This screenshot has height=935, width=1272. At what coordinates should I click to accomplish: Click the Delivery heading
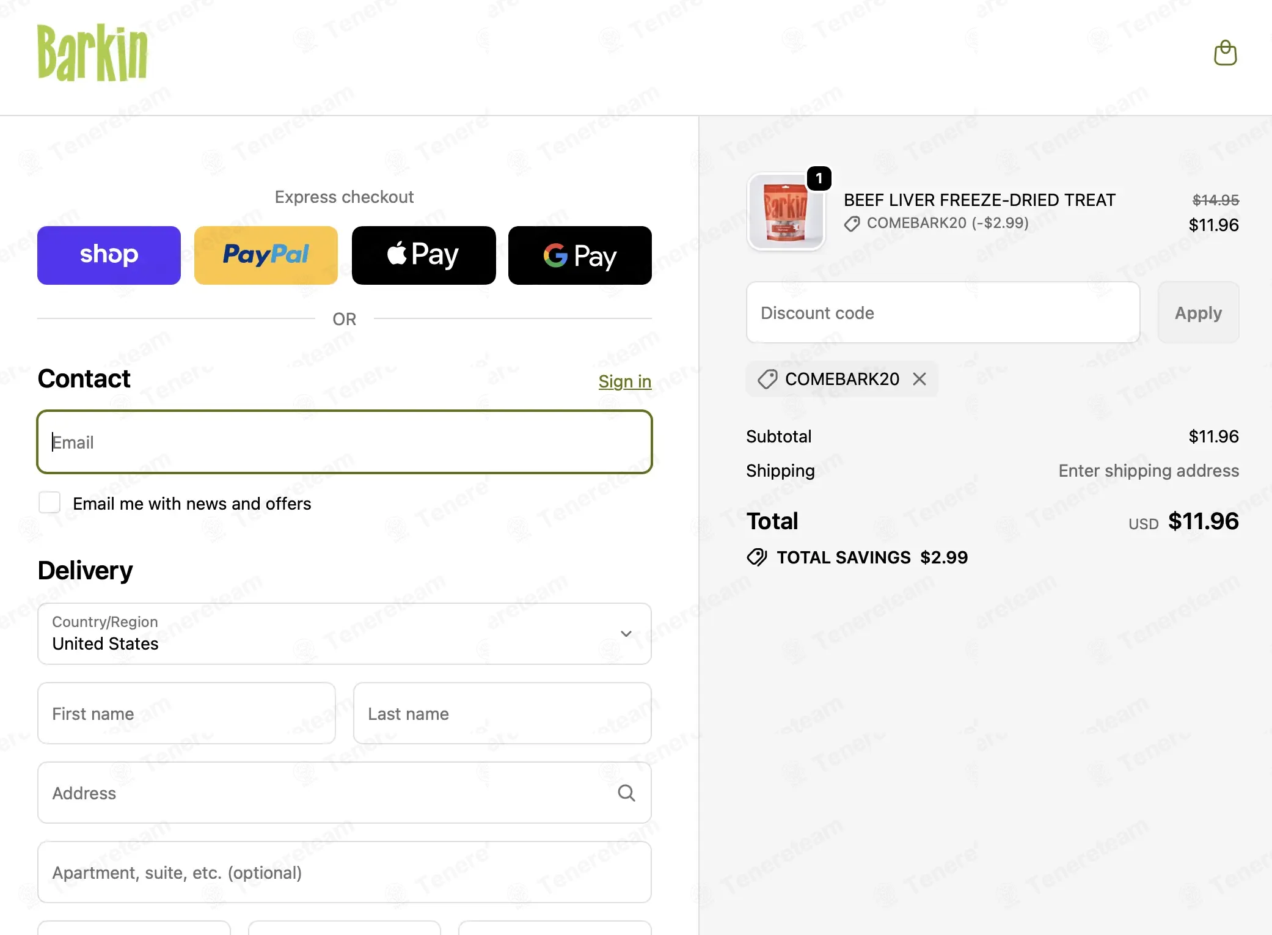pyautogui.click(x=85, y=570)
